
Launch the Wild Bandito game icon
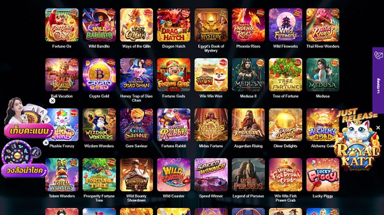pos(99,25)
